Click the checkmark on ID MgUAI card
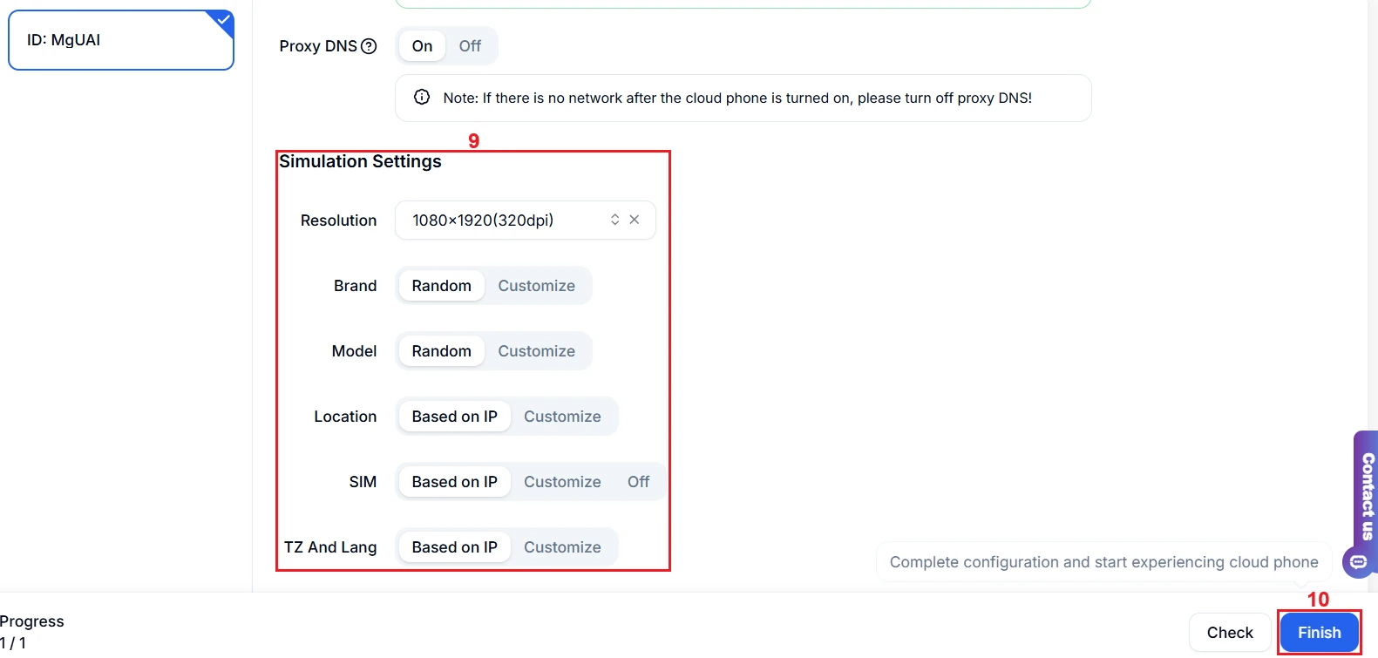Screen dimensions: 1378x658 click(x=224, y=19)
